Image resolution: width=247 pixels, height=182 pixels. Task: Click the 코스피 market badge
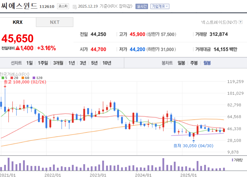[x=63, y=6]
